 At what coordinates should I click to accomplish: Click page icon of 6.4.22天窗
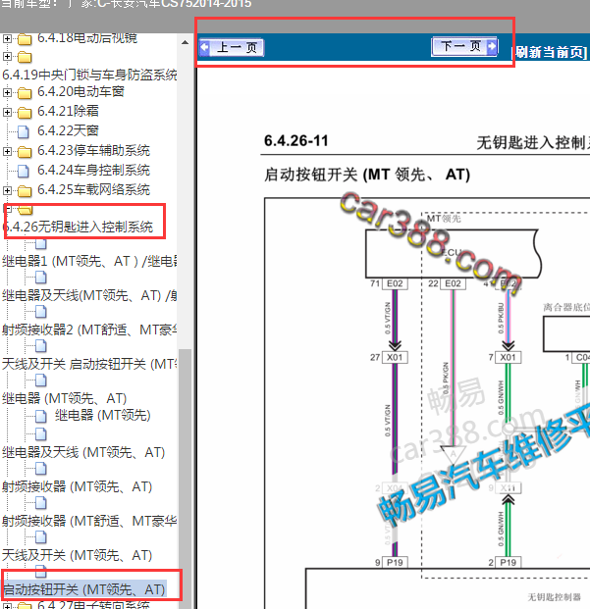(24, 132)
